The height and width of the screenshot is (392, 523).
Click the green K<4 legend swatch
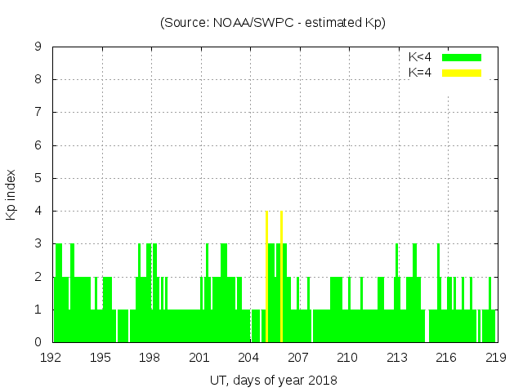(x=462, y=57)
